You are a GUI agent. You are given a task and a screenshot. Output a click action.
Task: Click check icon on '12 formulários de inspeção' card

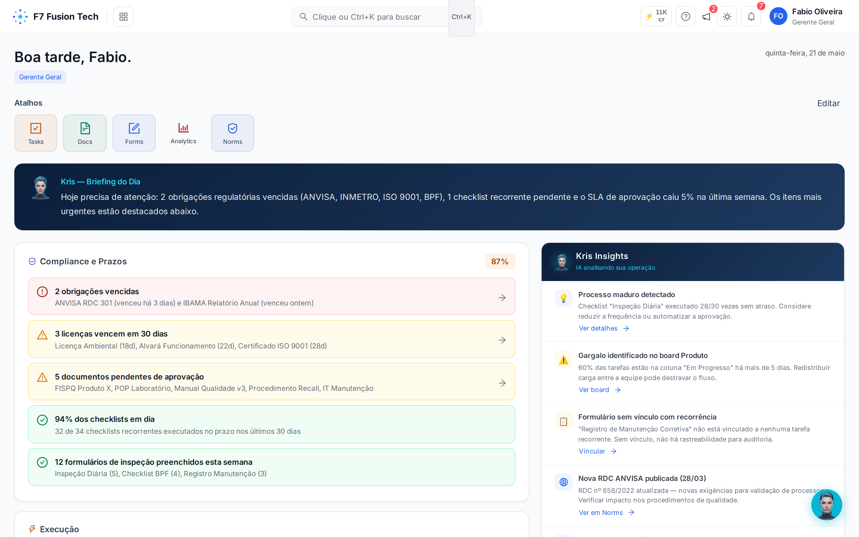(42, 462)
